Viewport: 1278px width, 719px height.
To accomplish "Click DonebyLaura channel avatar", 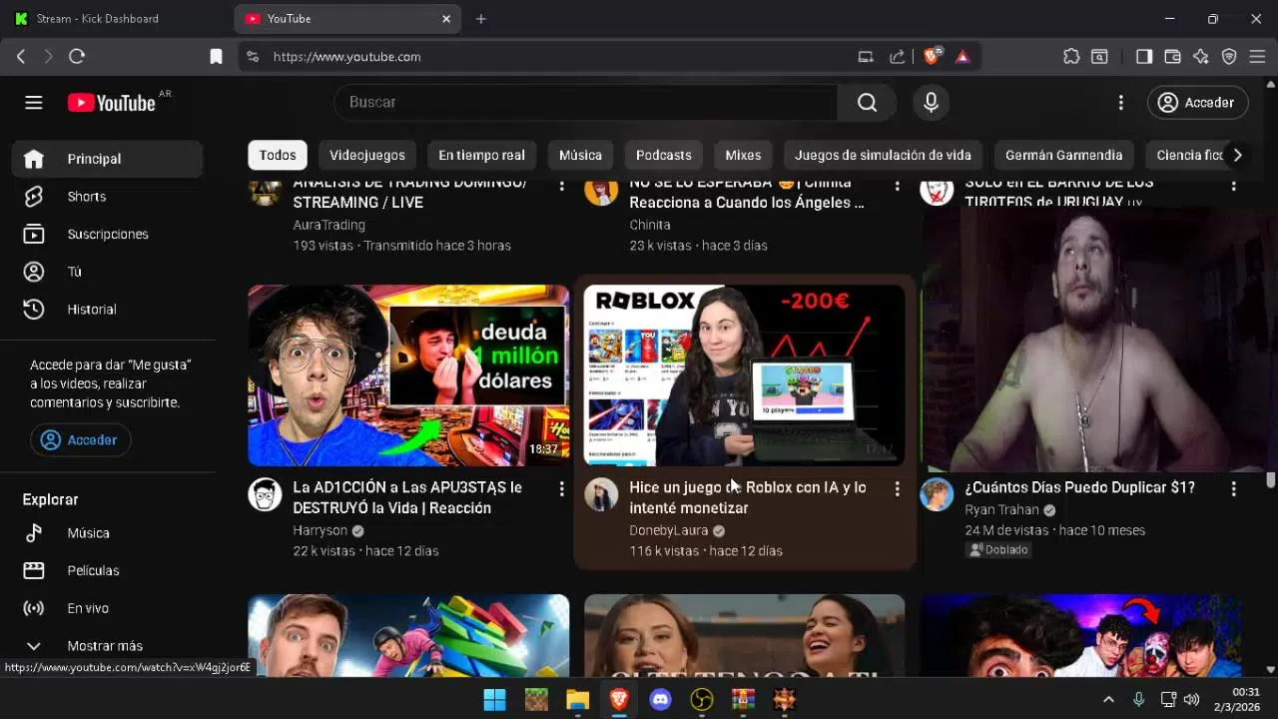I will tap(601, 494).
